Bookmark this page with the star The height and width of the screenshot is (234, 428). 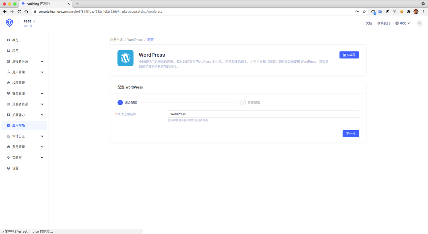coord(364,11)
